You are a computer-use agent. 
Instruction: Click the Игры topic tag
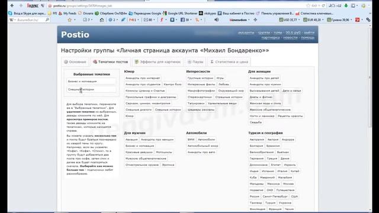click(220, 78)
